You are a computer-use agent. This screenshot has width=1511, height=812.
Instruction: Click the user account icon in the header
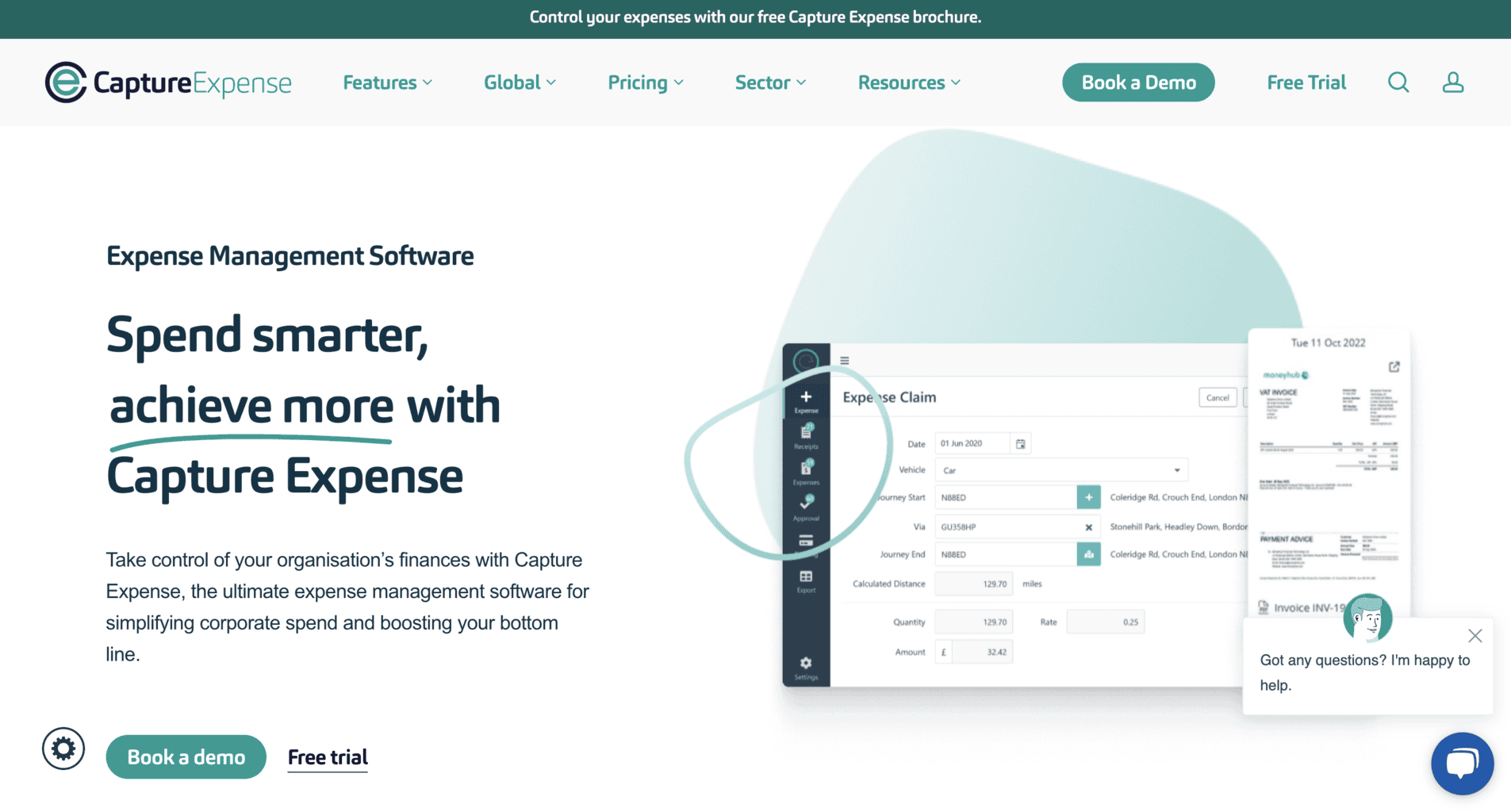pyautogui.click(x=1452, y=82)
